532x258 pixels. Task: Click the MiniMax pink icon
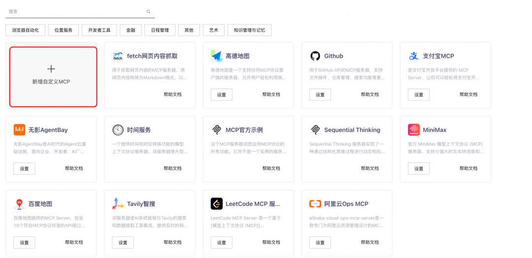point(414,130)
